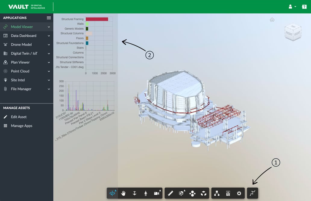Select File Manager from the sidebar
The height and width of the screenshot is (201, 311).
pyautogui.click(x=21, y=89)
